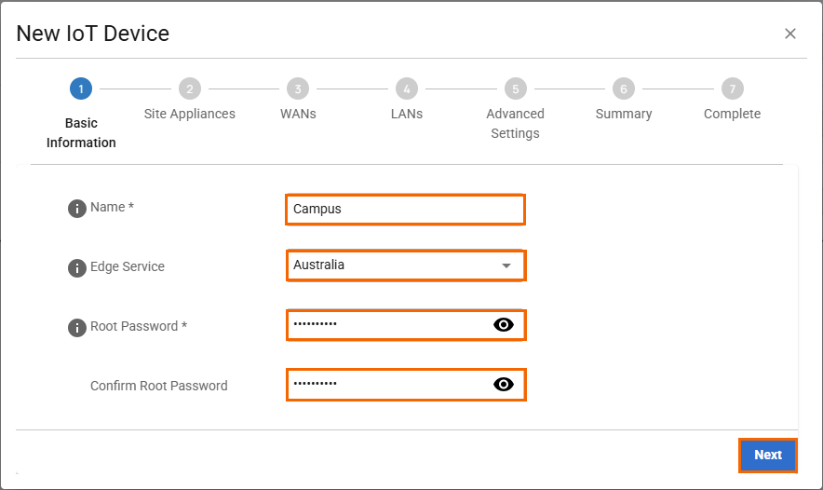Click step 6 Summary circle
Screen dimensions: 823x490
click(x=624, y=89)
